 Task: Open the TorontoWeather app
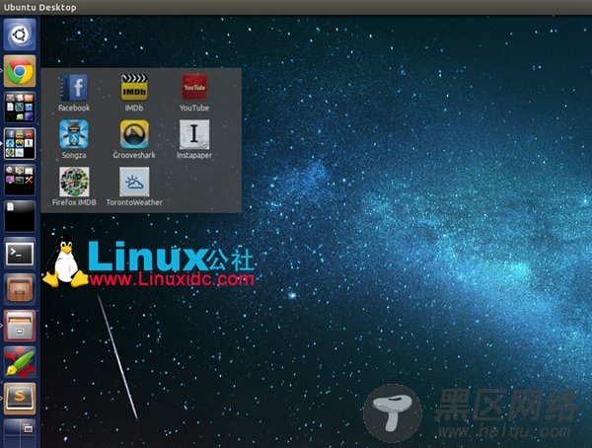pyautogui.click(x=134, y=187)
